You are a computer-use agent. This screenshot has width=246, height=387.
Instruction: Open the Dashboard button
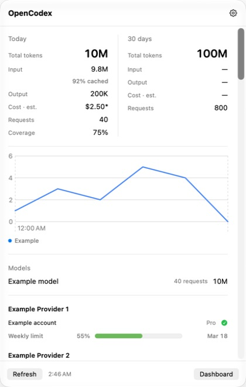[216, 374]
